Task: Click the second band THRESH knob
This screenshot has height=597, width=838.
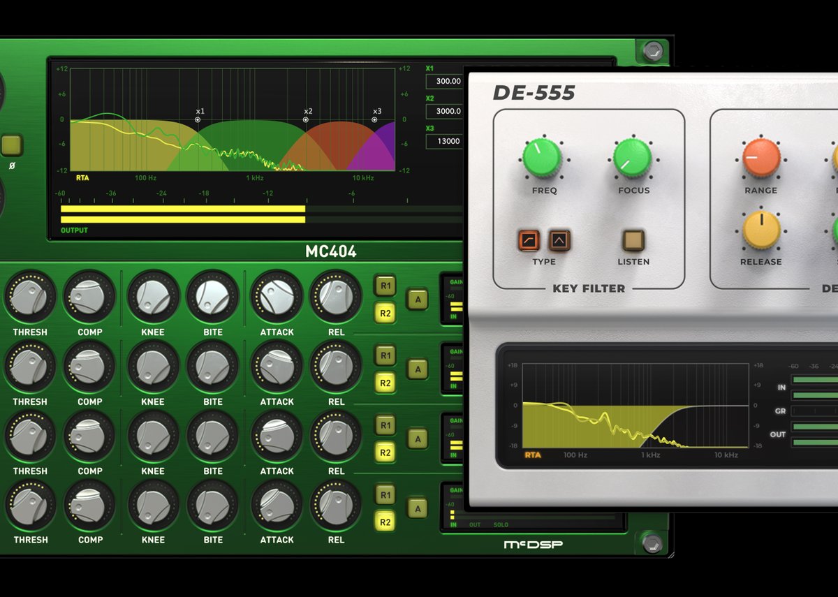Action: click(30, 367)
